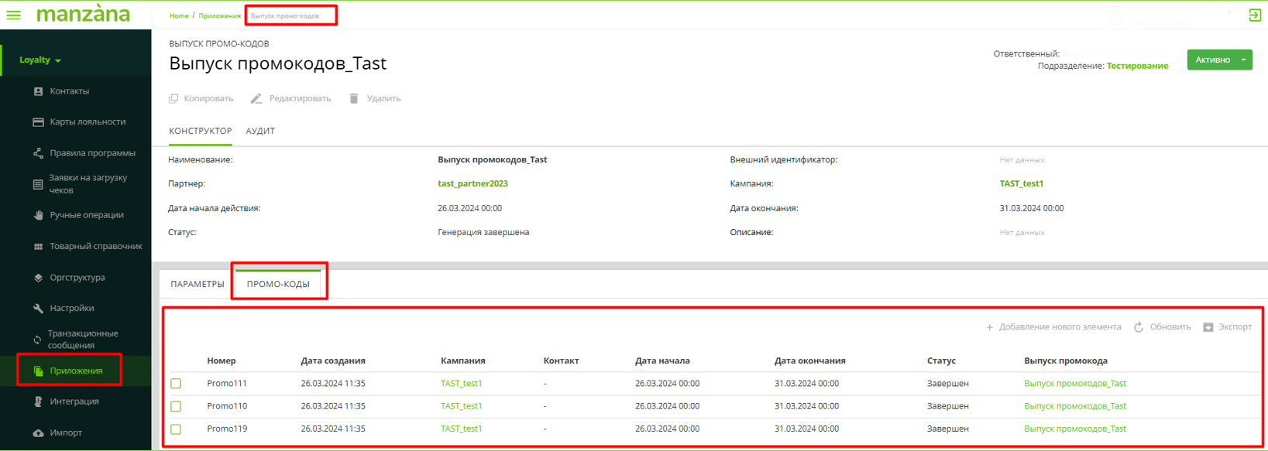Select the checkbox for Promo111
The width and height of the screenshot is (1268, 451).
(x=176, y=384)
